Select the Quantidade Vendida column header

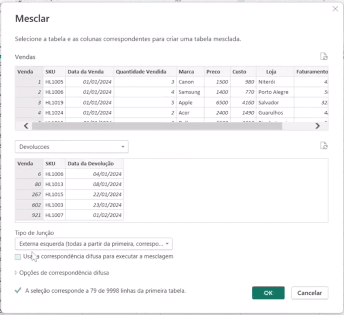145,72
